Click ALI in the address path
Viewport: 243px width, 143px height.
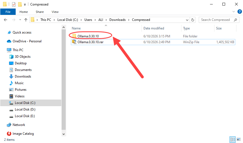(x=101, y=20)
